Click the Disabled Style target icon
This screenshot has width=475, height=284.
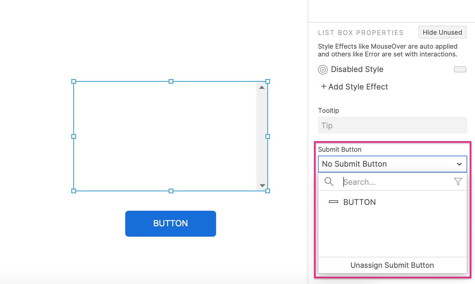pos(323,70)
